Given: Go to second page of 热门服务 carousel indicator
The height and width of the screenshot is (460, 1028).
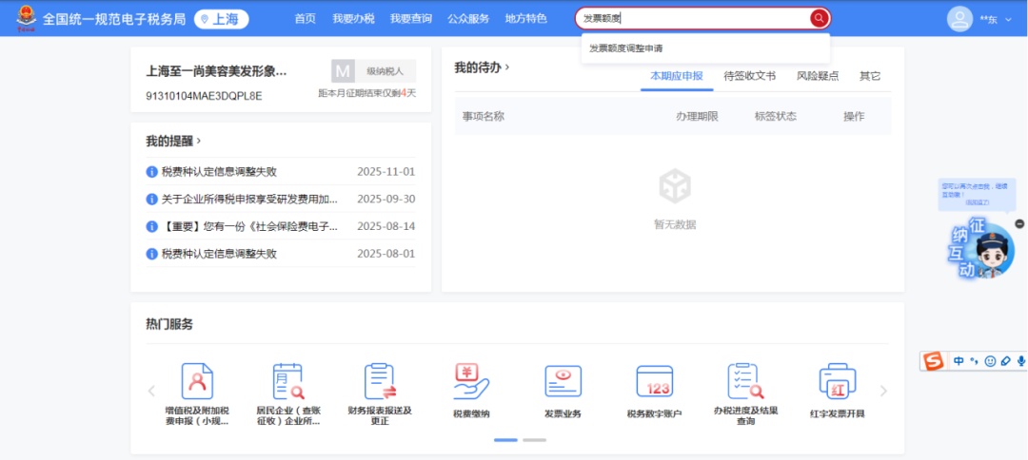Looking at the screenshot, I should 534,440.
